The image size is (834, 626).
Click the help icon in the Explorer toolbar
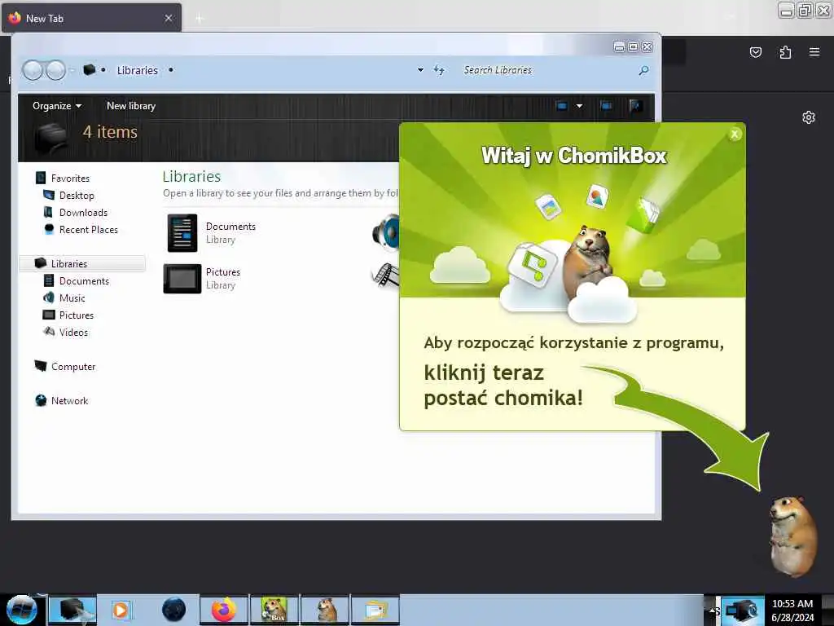point(635,105)
